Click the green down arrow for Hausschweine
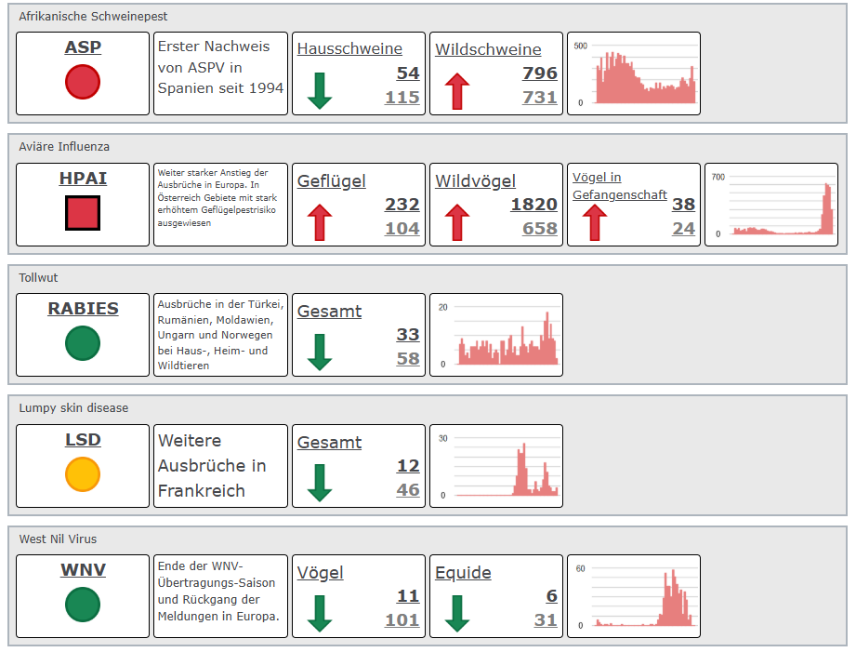856x652 pixels. (320, 92)
